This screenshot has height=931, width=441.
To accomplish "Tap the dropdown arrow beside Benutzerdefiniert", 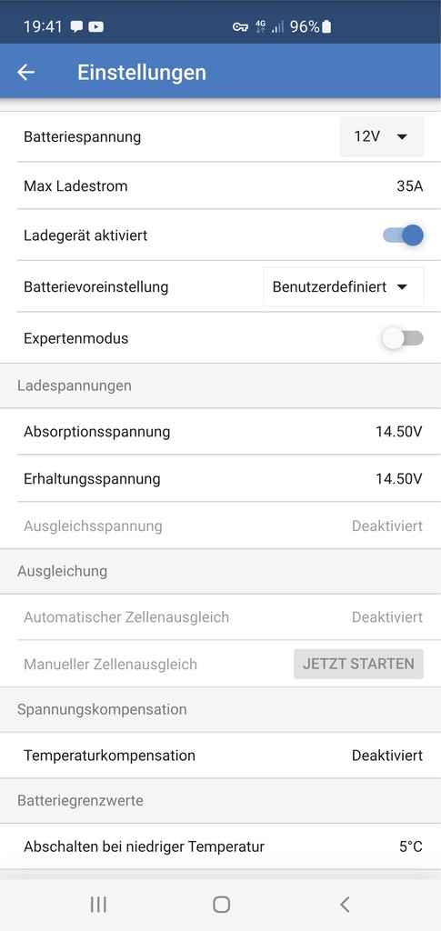I will 402,287.
